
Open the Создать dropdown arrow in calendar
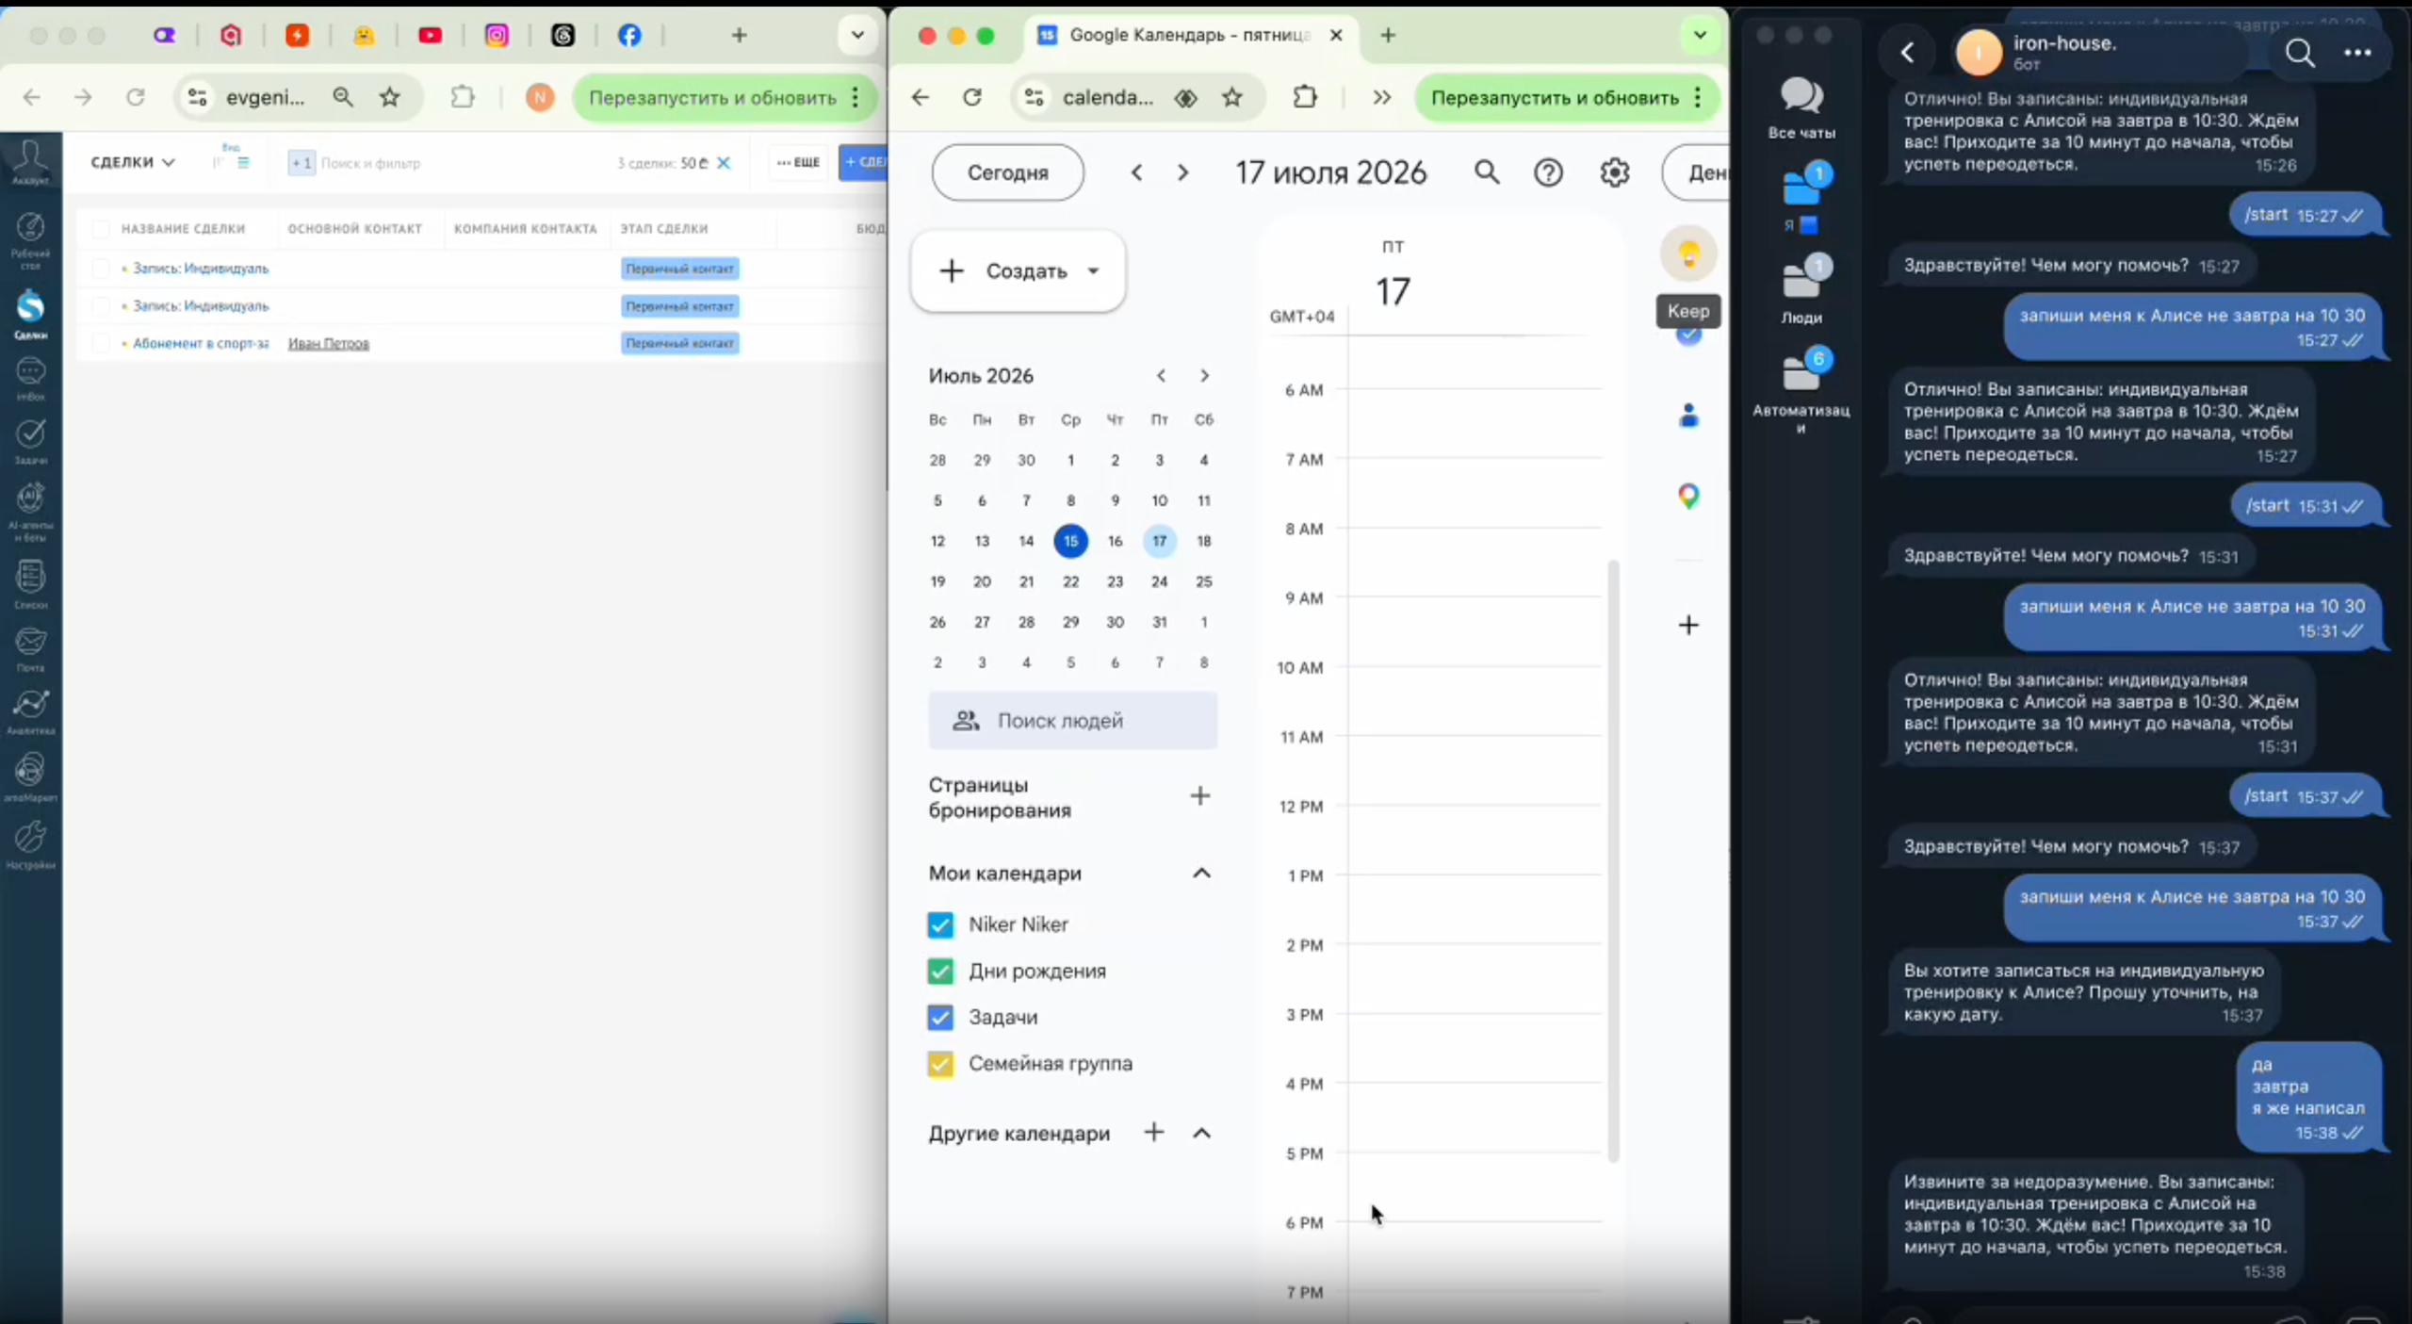[x=1093, y=271]
